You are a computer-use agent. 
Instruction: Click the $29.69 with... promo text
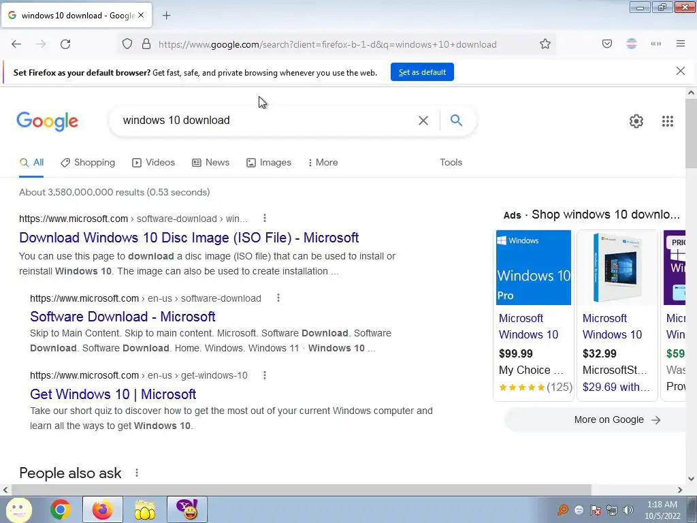pos(616,387)
